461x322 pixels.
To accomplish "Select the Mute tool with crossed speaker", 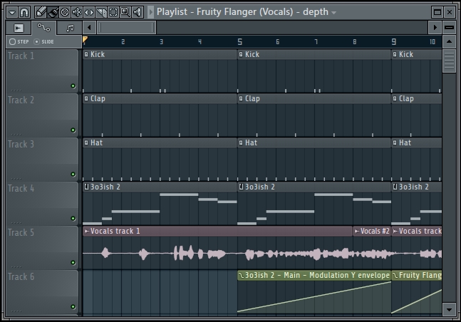I will (77, 12).
